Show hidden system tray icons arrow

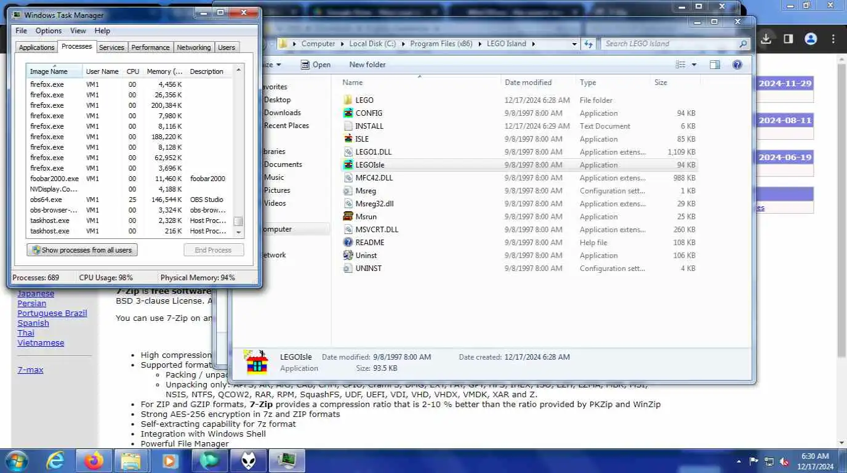[739, 461]
